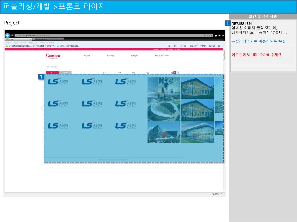Click the CONTACT top bar link
This screenshot has height=222, width=297.
(164, 49)
